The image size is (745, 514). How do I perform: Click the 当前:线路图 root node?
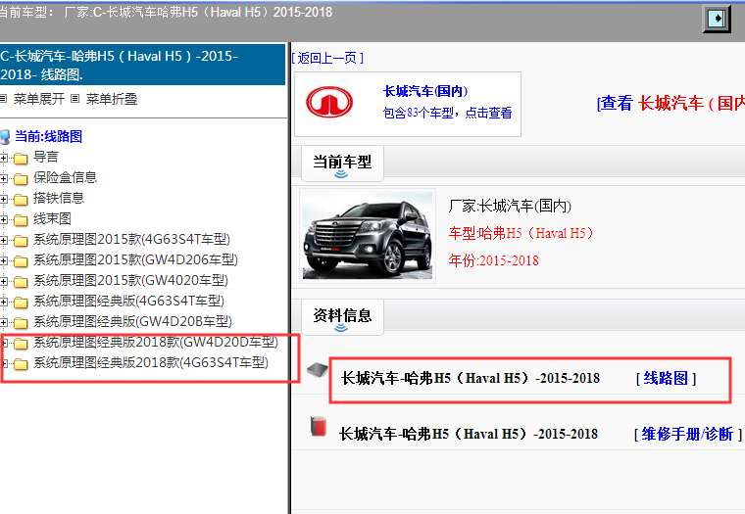[x=48, y=137]
